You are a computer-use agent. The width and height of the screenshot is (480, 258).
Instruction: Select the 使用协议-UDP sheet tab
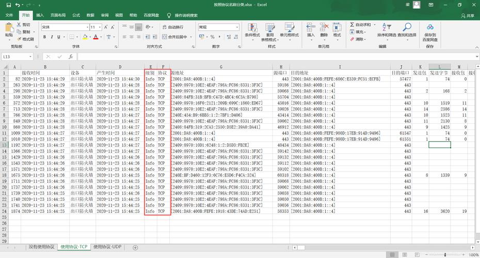click(107, 247)
